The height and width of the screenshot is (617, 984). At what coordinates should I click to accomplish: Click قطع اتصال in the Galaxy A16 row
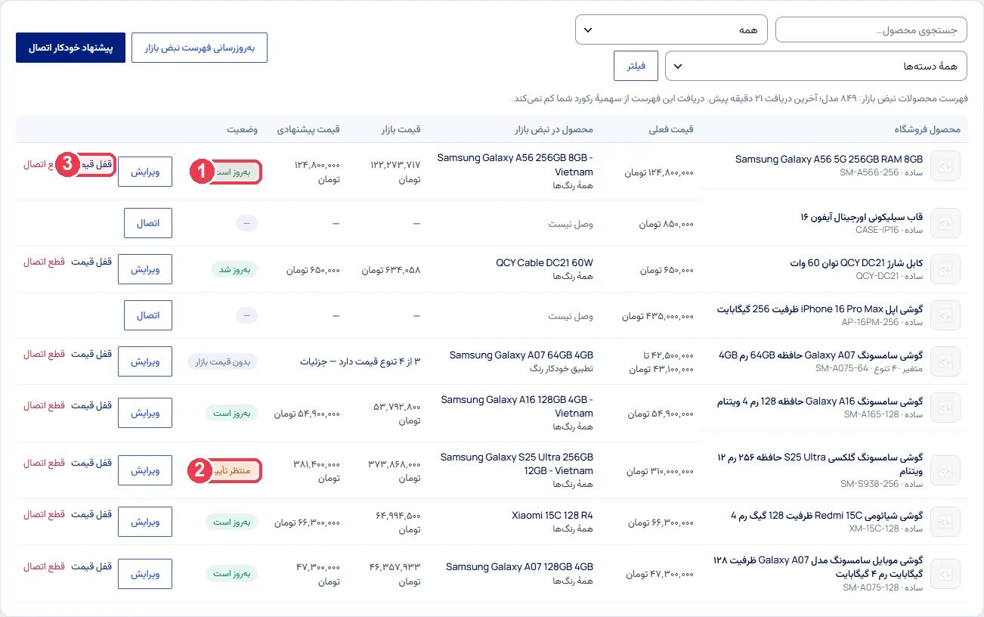pyautogui.click(x=44, y=405)
